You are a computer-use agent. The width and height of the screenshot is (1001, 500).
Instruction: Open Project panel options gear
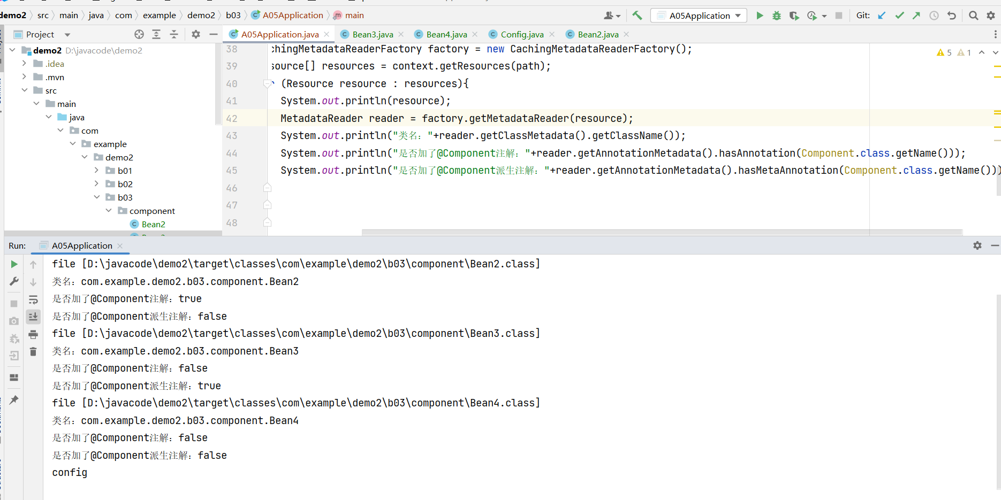[x=196, y=34]
